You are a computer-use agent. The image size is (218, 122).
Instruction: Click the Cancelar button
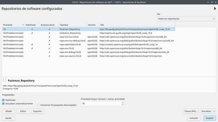coord(194,118)
